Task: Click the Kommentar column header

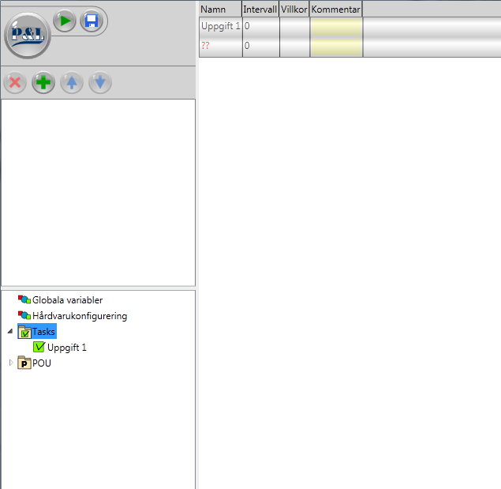Action: pos(336,9)
